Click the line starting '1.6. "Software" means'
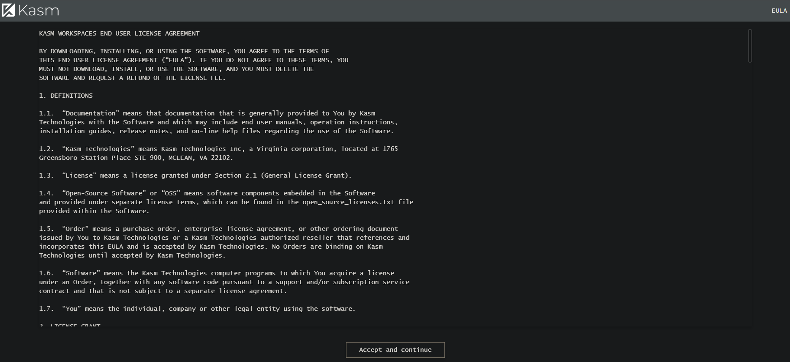Image resolution: width=790 pixels, height=362 pixels. tap(217, 273)
